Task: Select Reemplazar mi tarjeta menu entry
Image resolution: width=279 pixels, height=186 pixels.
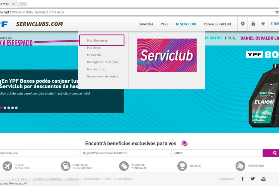Action: tap(103, 62)
